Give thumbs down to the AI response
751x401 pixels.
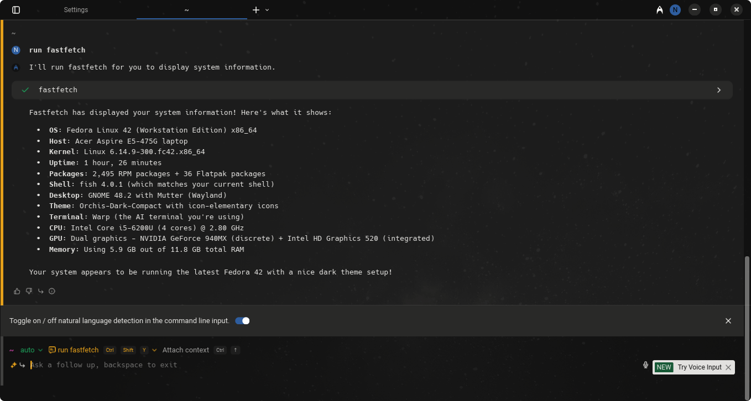pos(29,291)
